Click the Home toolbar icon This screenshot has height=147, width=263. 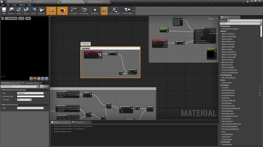point(34,11)
